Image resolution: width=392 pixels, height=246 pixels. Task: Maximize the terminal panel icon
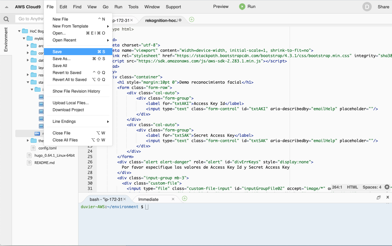(x=378, y=198)
